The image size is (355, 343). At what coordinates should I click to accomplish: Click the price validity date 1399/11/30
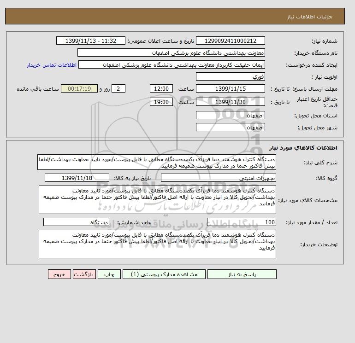tap(230, 102)
